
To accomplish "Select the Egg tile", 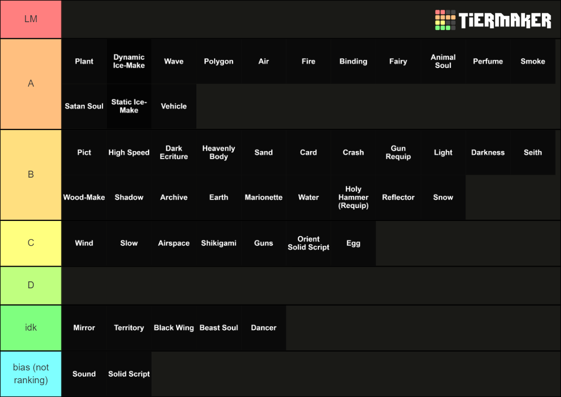I will pos(353,243).
